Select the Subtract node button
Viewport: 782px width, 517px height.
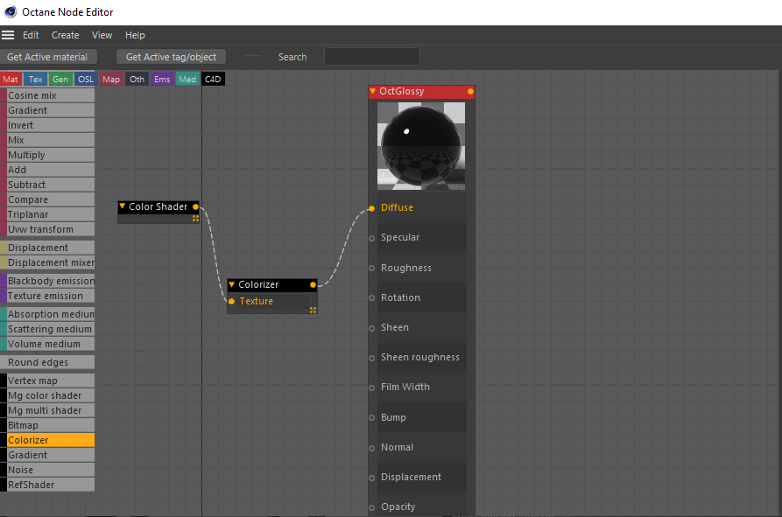[x=47, y=185]
